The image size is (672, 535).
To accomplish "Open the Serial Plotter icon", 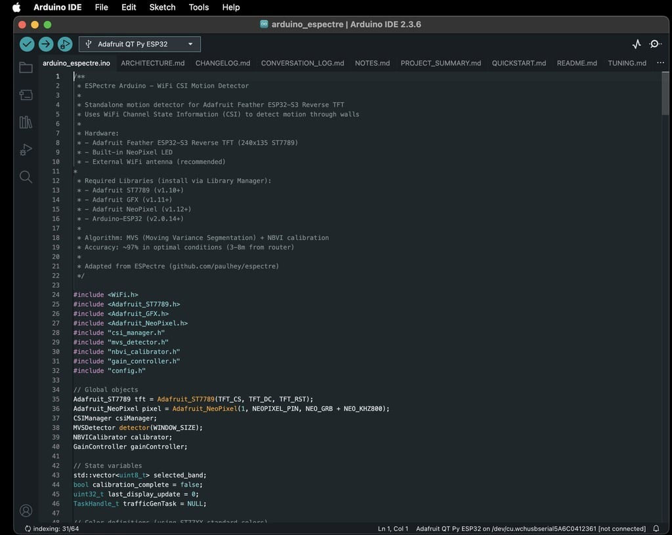I will (x=637, y=44).
